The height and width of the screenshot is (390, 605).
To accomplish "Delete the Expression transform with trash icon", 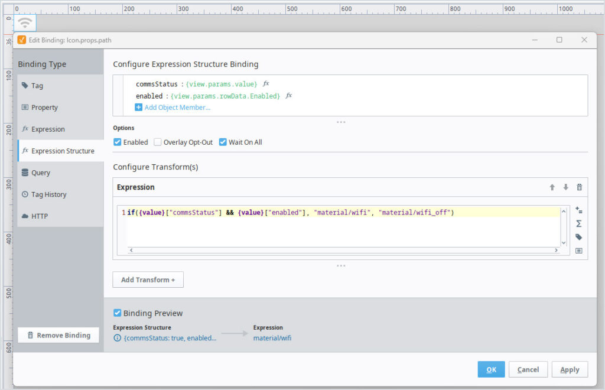I will click(x=579, y=187).
